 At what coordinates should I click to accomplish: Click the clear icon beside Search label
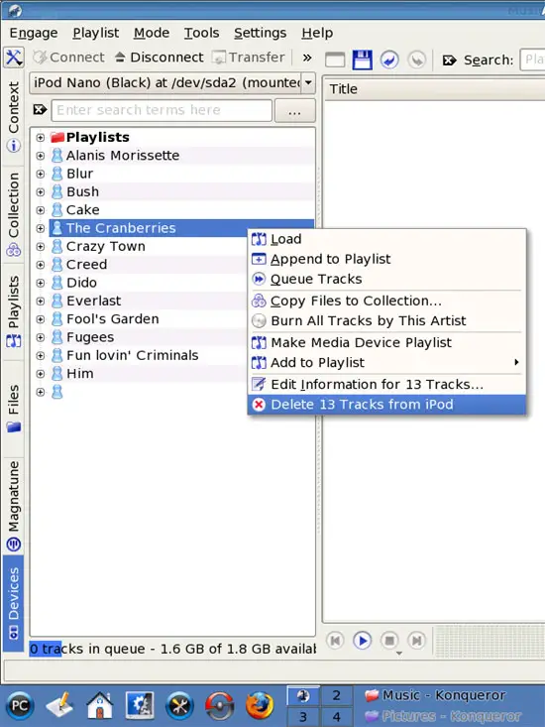click(449, 61)
